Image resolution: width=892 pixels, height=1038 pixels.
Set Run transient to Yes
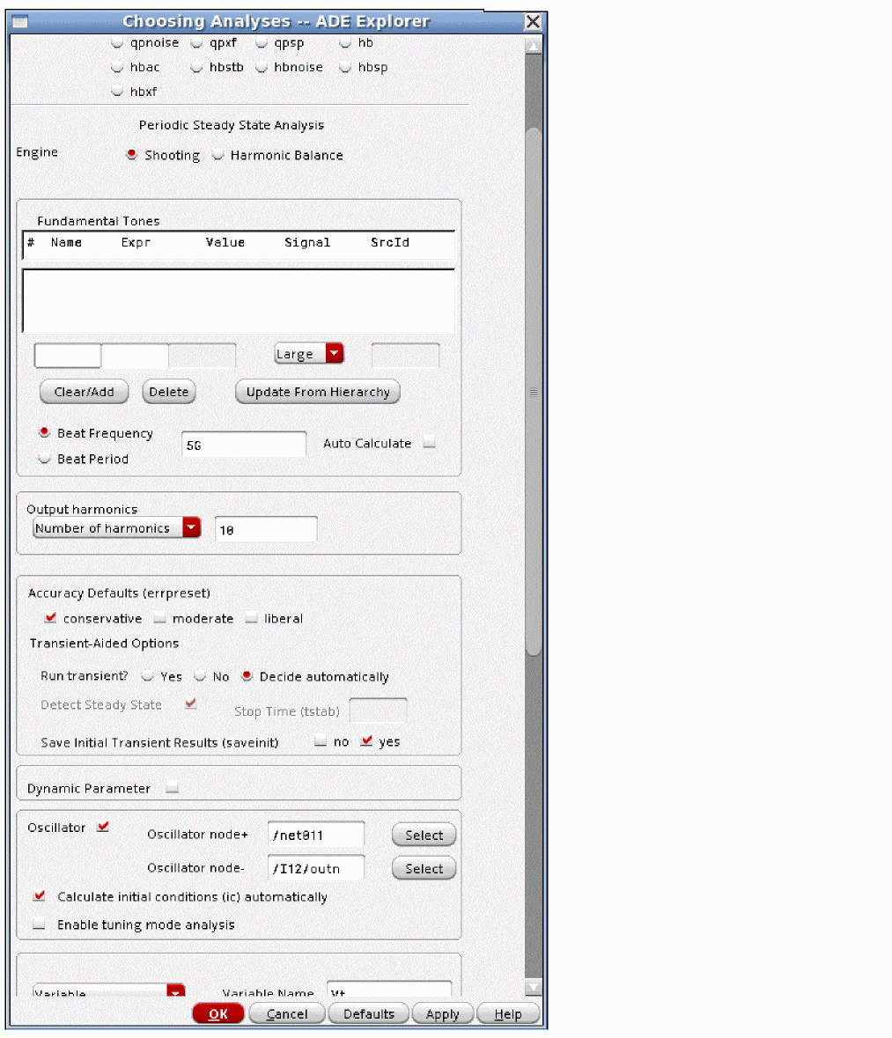[x=148, y=676]
